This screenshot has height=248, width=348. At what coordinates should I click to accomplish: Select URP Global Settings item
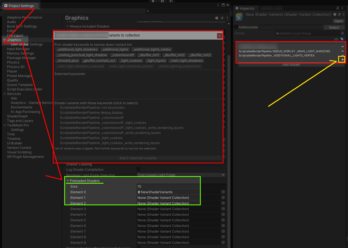pos(27,44)
